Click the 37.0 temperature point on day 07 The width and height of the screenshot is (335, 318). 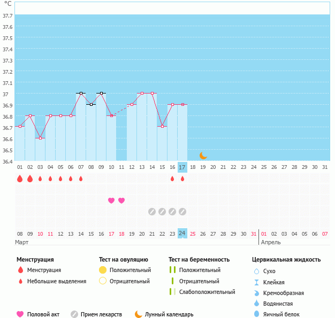(81, 93)
